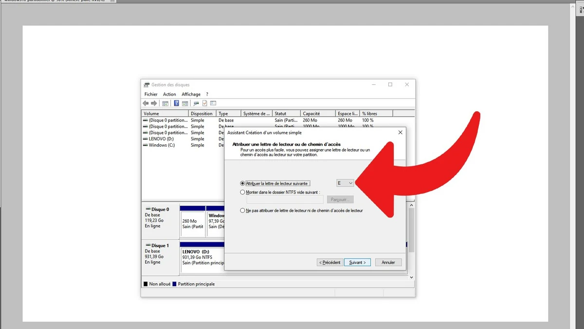The image size is (584, 329).
Task: Click the Précédent button
Action: 329,262
